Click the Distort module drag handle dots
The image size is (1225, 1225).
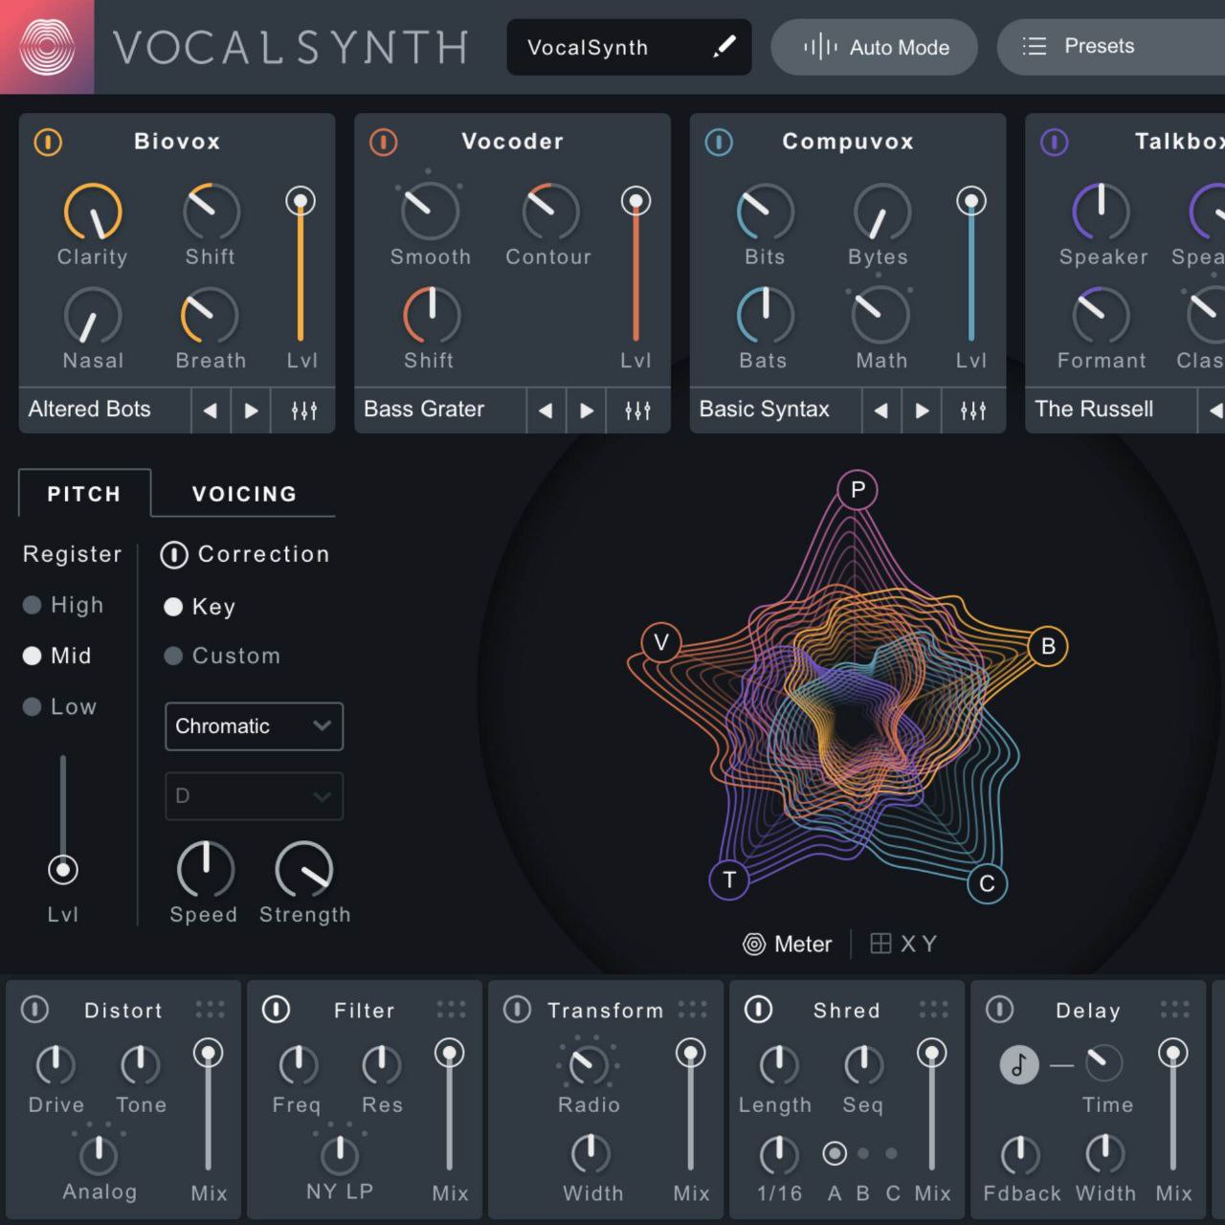tap(210, 1010)
